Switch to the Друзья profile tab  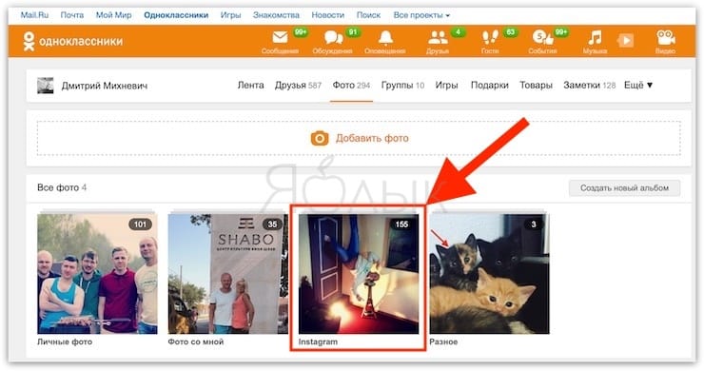tap(298, 85)
